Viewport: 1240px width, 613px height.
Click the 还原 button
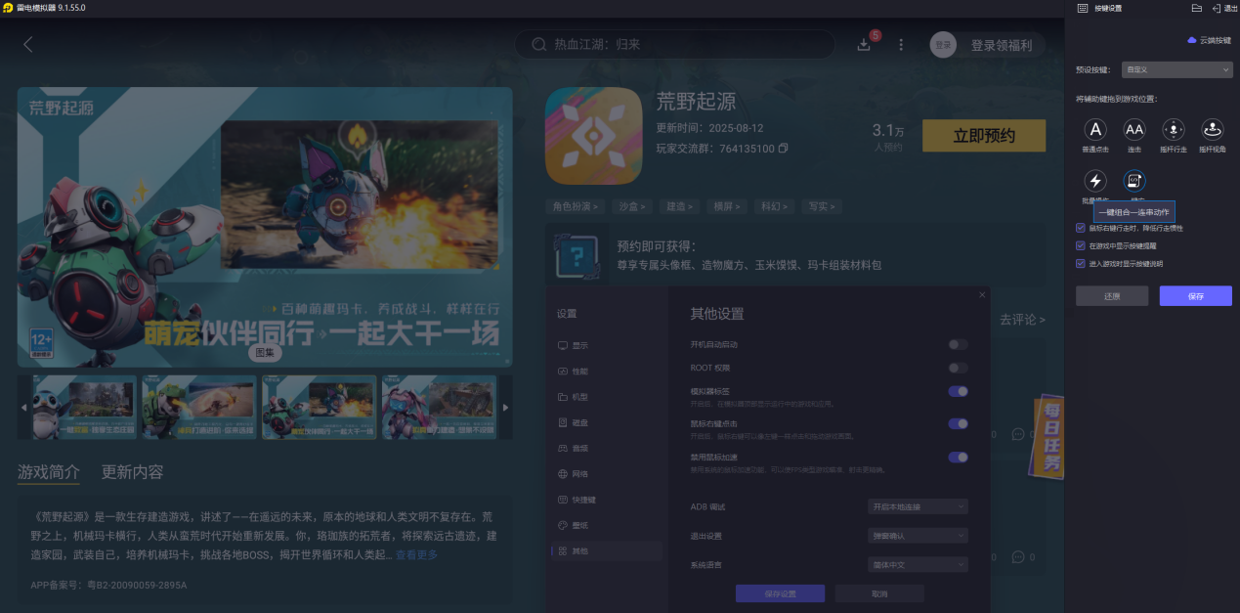[x=1112, y=295]
